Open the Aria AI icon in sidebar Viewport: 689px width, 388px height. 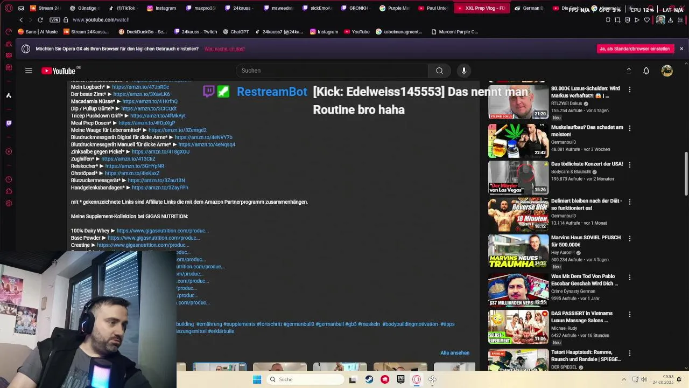[9, 95]
